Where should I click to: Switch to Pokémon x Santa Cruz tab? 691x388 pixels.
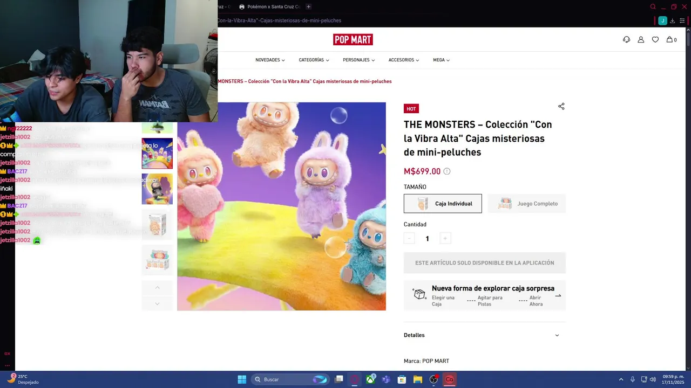(x=269, y=6)
